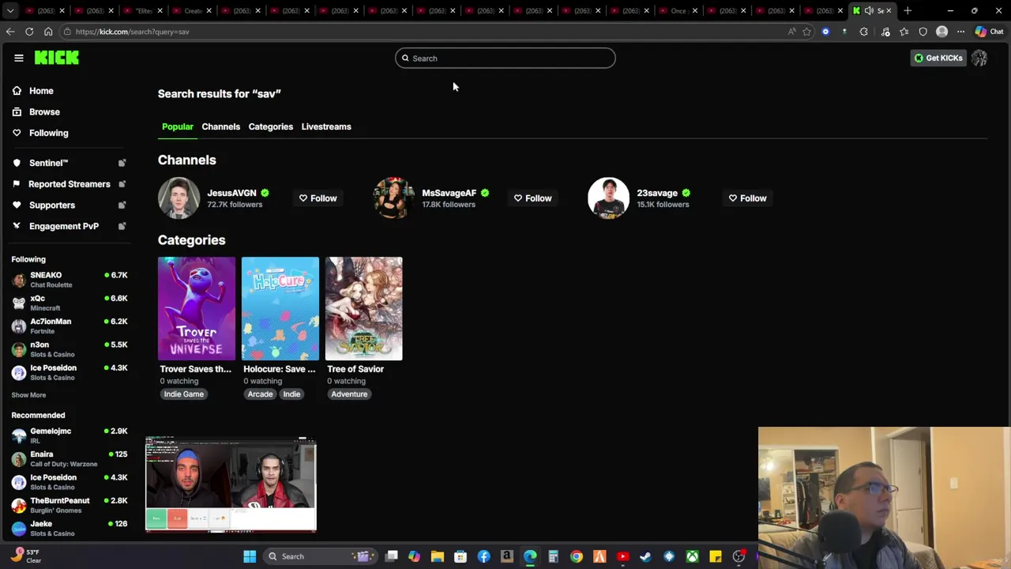Open TheBurntPeanut in Recommended list
This screenshot has height=569, width=1011.
tap(70, 505)
